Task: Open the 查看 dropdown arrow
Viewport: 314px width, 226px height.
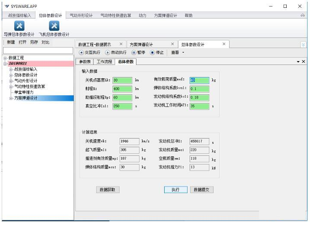Action: click(183, 53)
